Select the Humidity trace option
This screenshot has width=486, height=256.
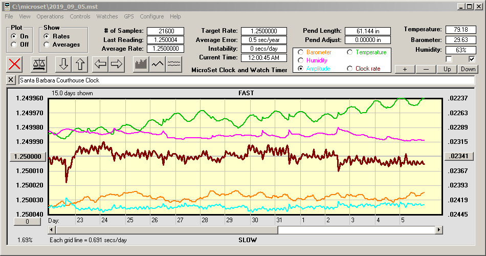tap(300, 60)
